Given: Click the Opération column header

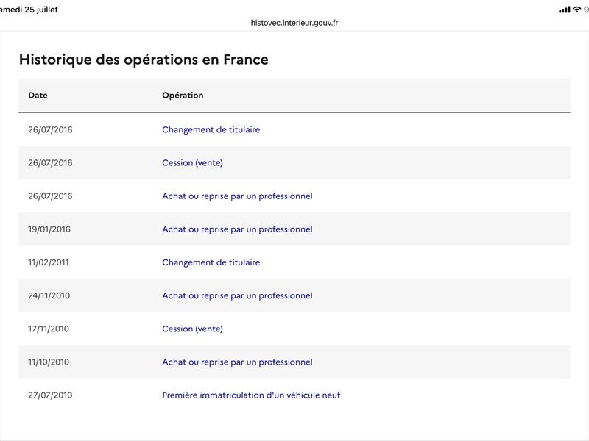Looking at the screenshot, I should coord(183,96).
